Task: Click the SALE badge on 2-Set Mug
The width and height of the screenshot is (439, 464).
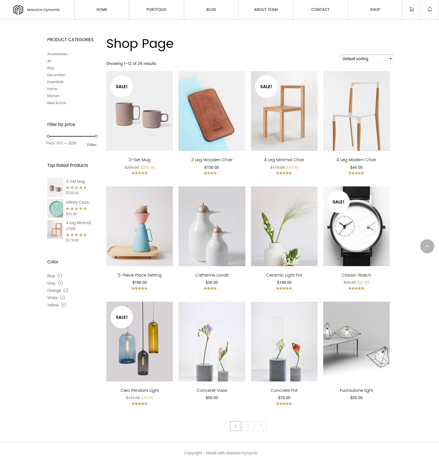Action: point(122,86)
